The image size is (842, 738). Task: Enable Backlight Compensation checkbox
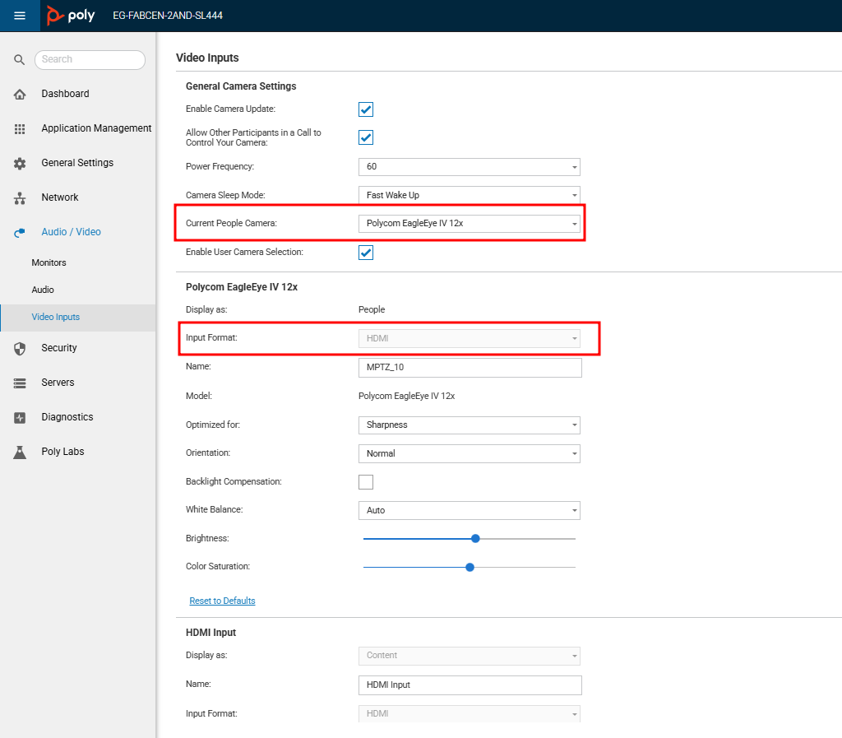366,482
